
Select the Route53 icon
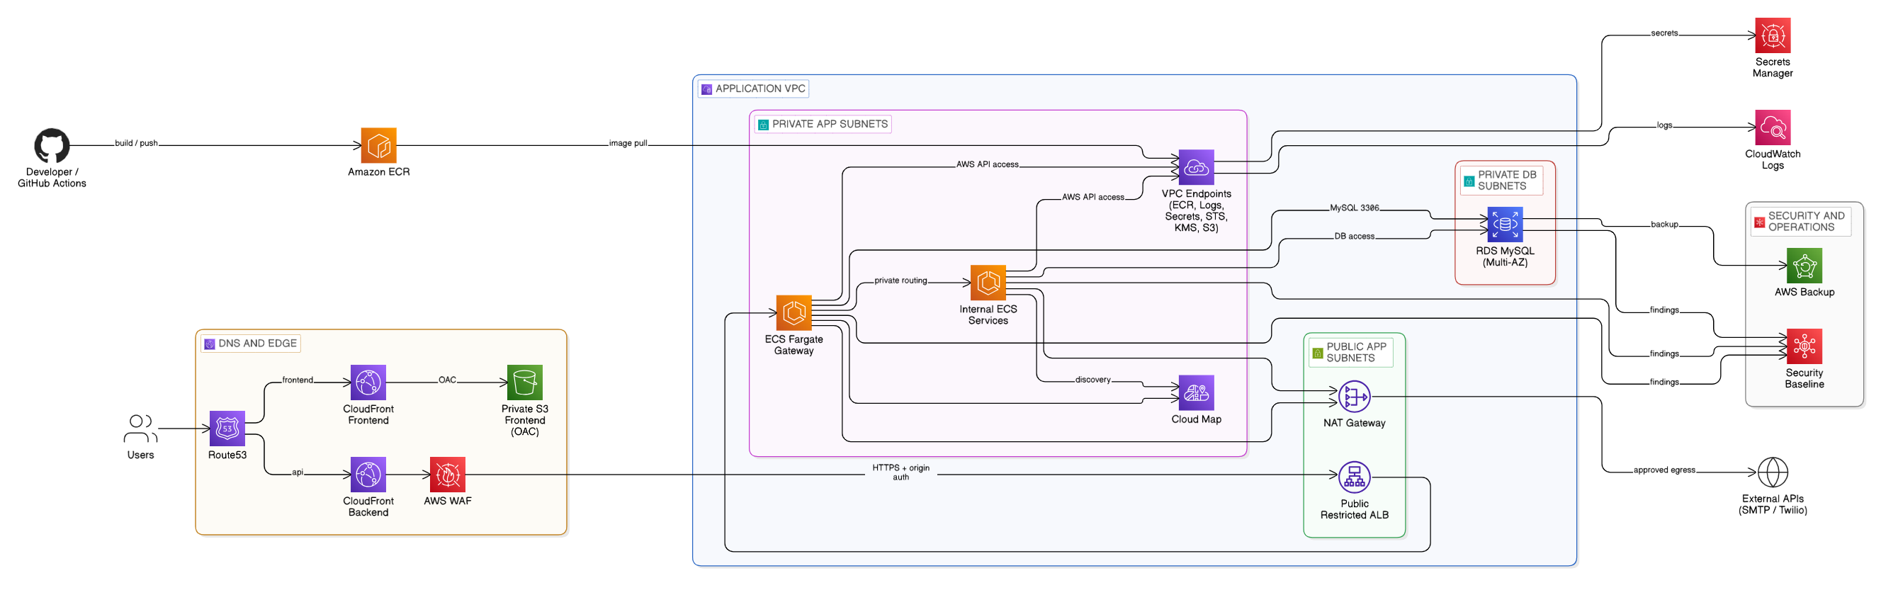(227, 429)
